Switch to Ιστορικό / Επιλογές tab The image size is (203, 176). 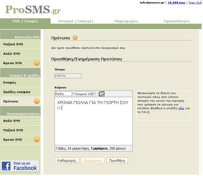[76, 21]
